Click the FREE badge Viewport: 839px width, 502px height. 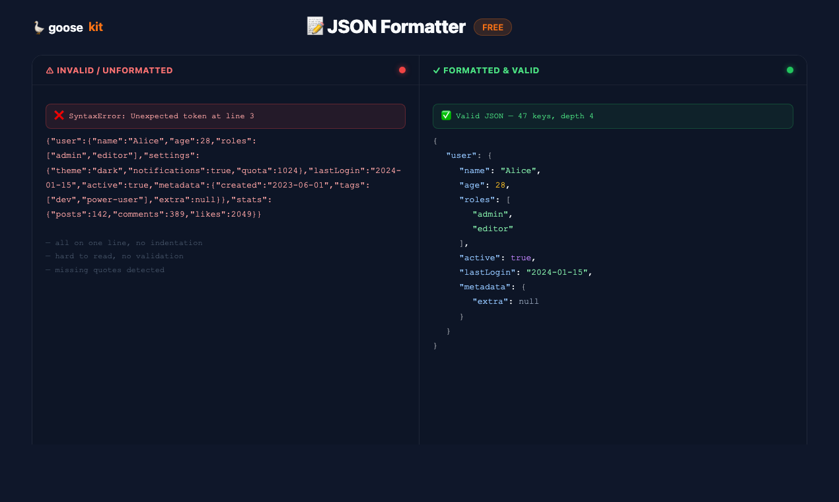(493, 27)
